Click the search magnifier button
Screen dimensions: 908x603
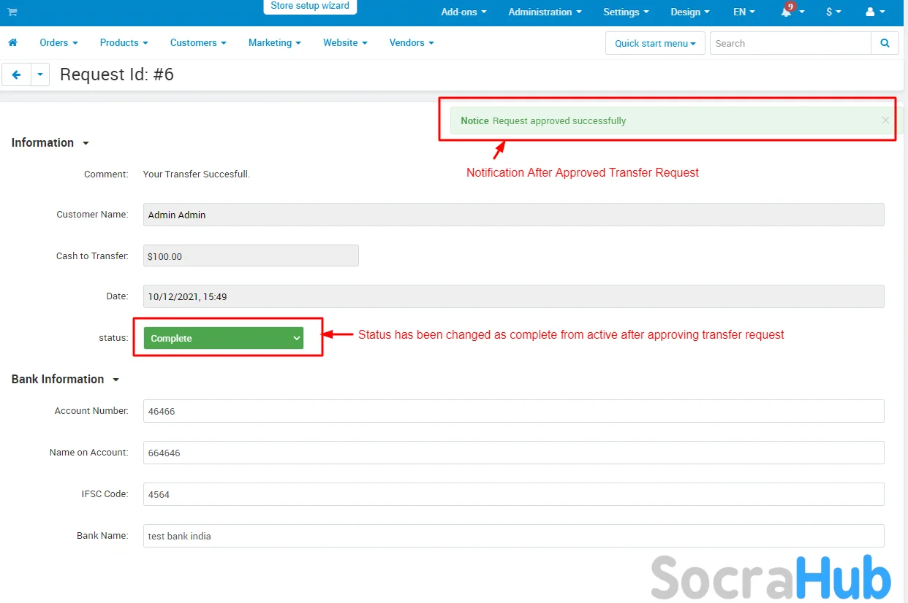coord(885,43)
